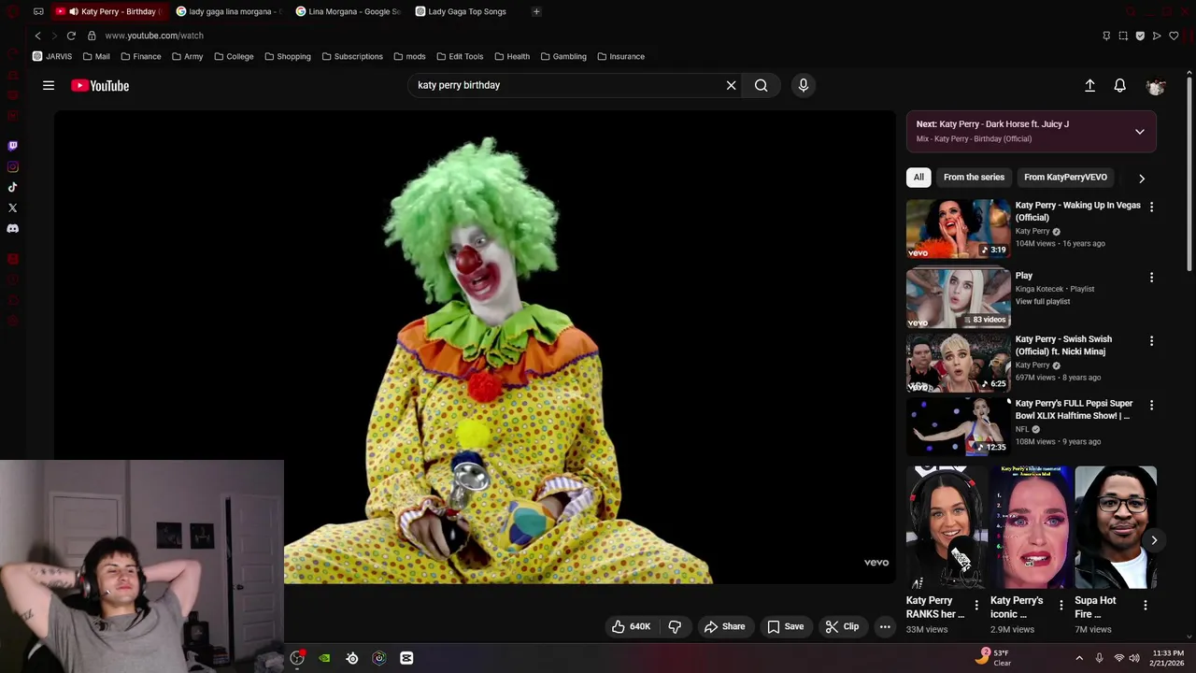Toggle system volume speaker icon in tray
This screenshot has height=673, width=1196.
(x=1134, y=658)
